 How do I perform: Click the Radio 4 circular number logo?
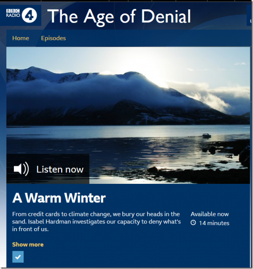(x=30, y=15)
